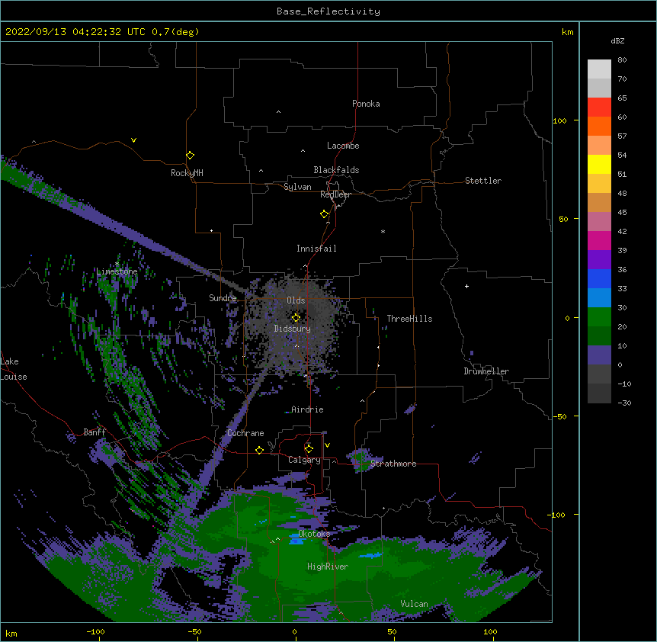Click the Limestone label
This screenshot has width=657, height=642.
pyautogui.click(x=117, y=271)
